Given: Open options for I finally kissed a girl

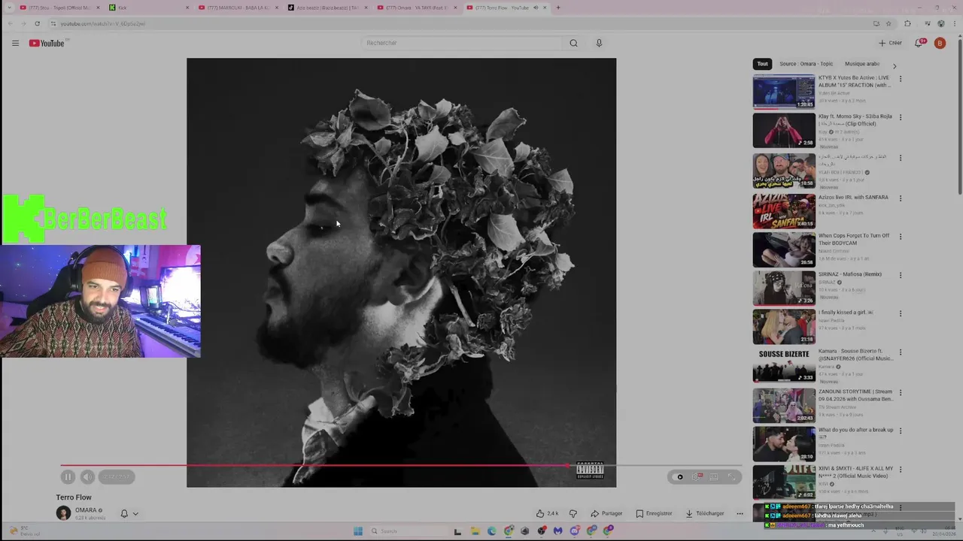Looking at the screenshot, I should [x=901, y=313].
